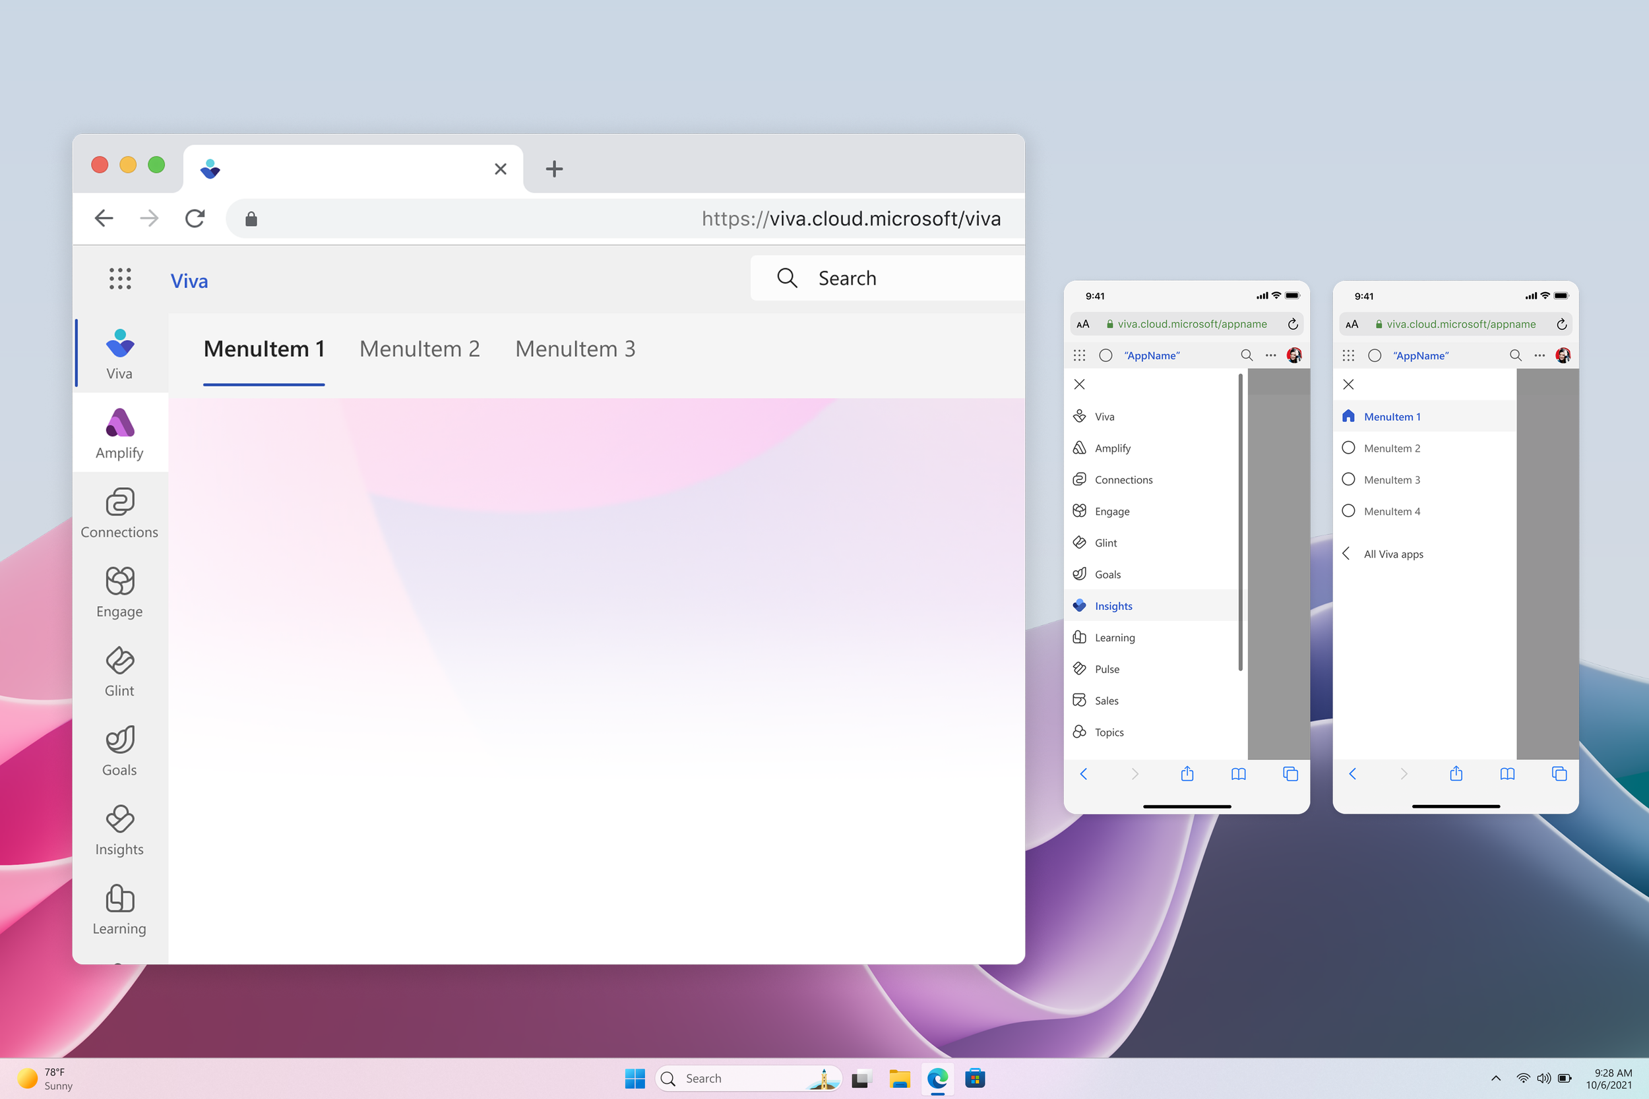Open Glint in the left sidebar
1649x1099 pixels.
click(x=119, y=670)
